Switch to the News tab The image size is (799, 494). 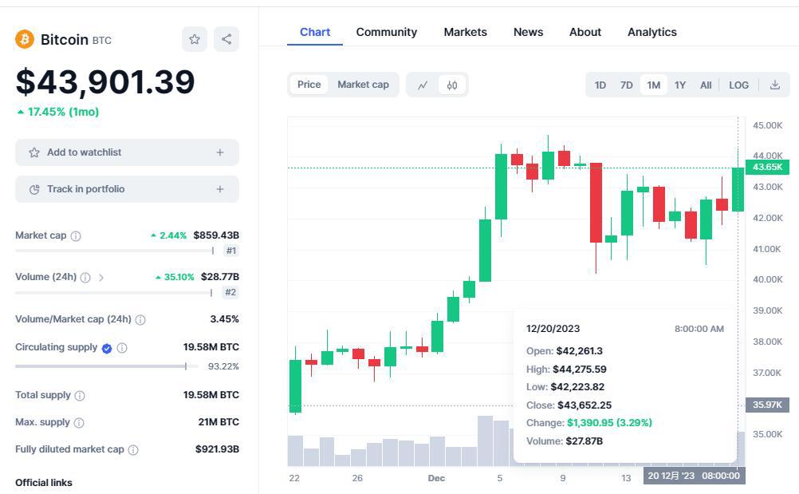(528, 32)
